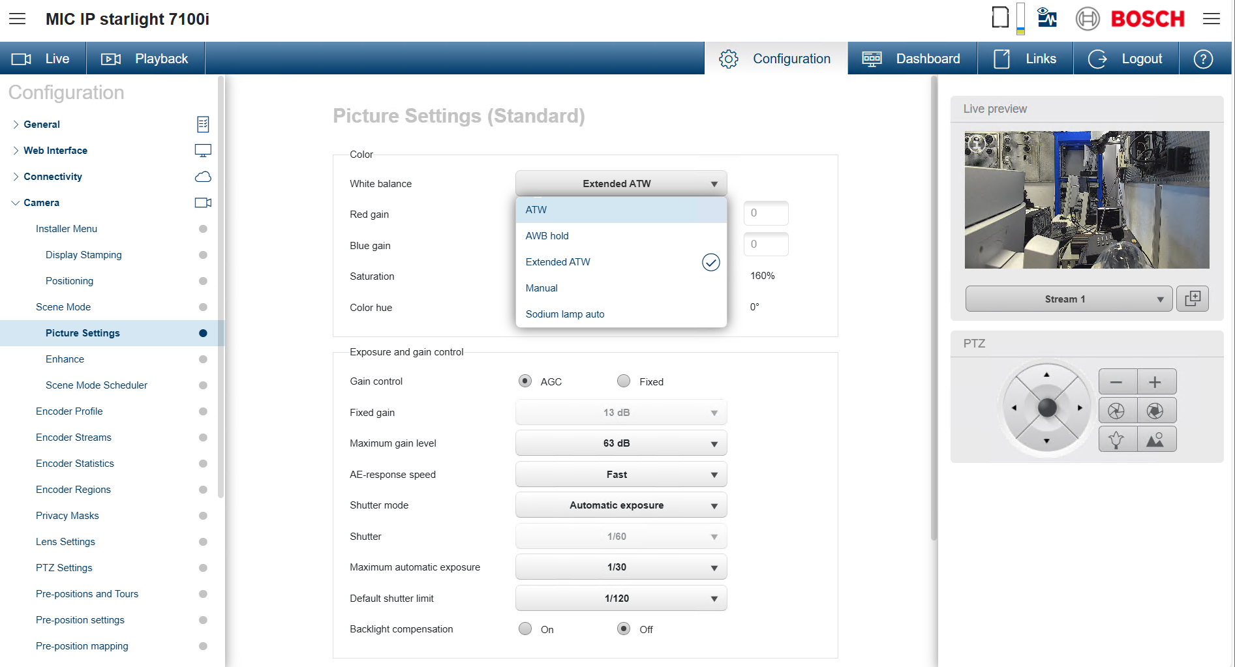Open the help question mark icon
The image size is (1235, 667).
(x=1203, y=59)
